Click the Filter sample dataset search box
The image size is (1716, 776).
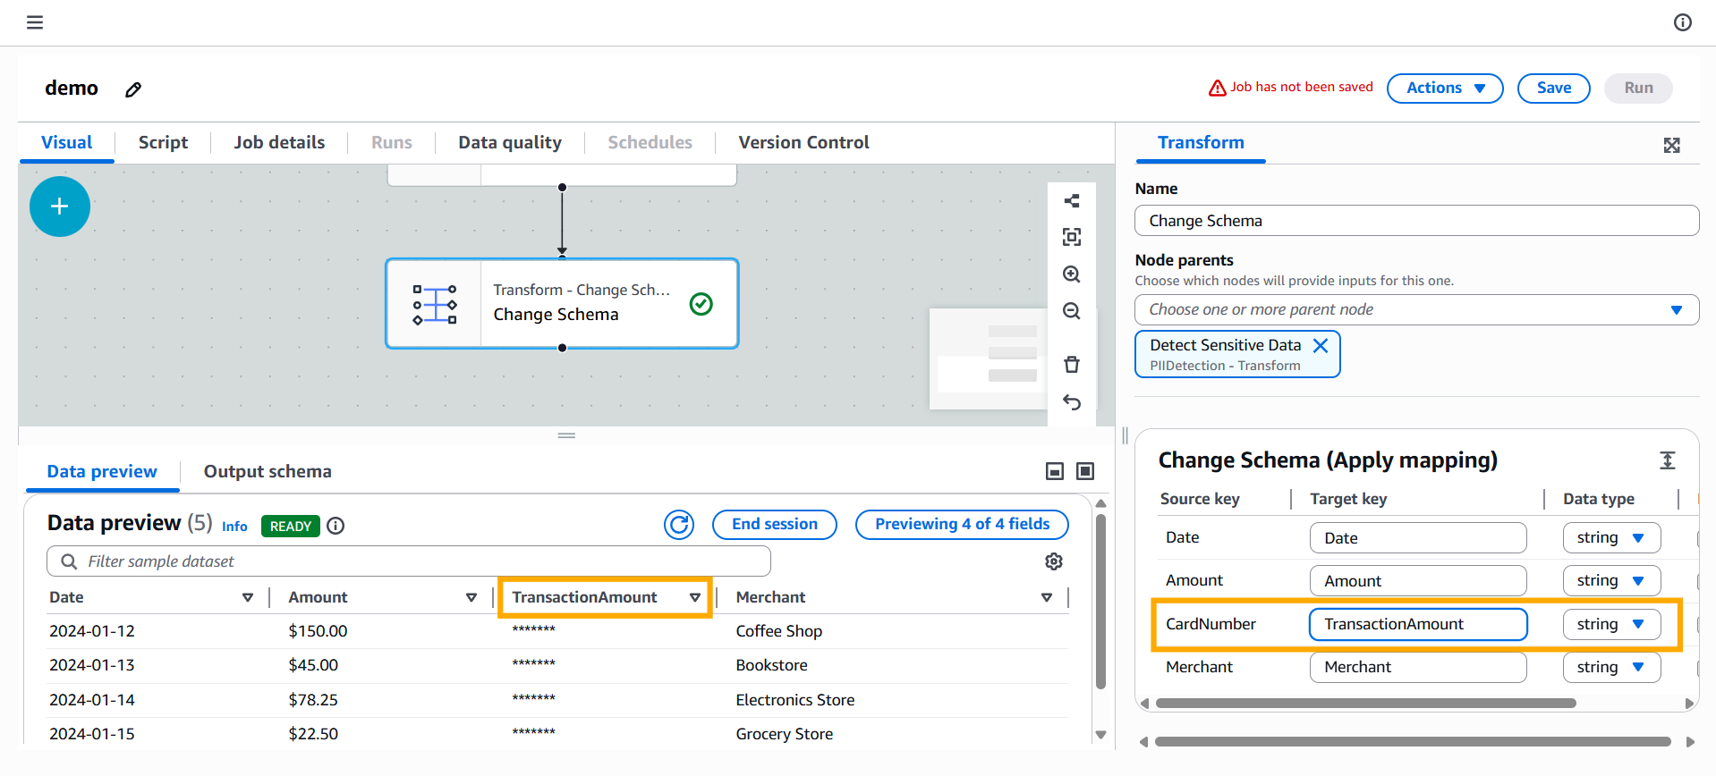click(409, 561)
